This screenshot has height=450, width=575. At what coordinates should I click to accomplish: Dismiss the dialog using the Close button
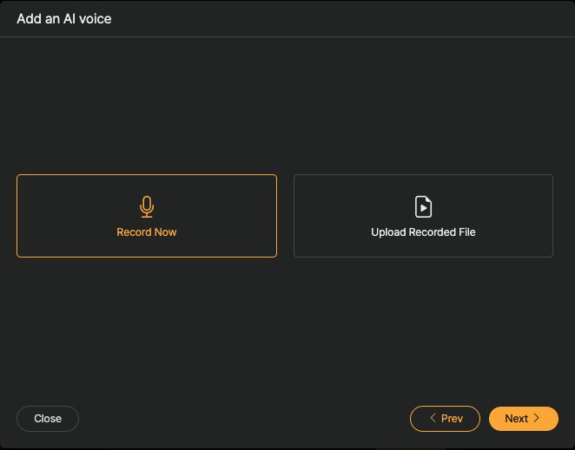[48, 419]
